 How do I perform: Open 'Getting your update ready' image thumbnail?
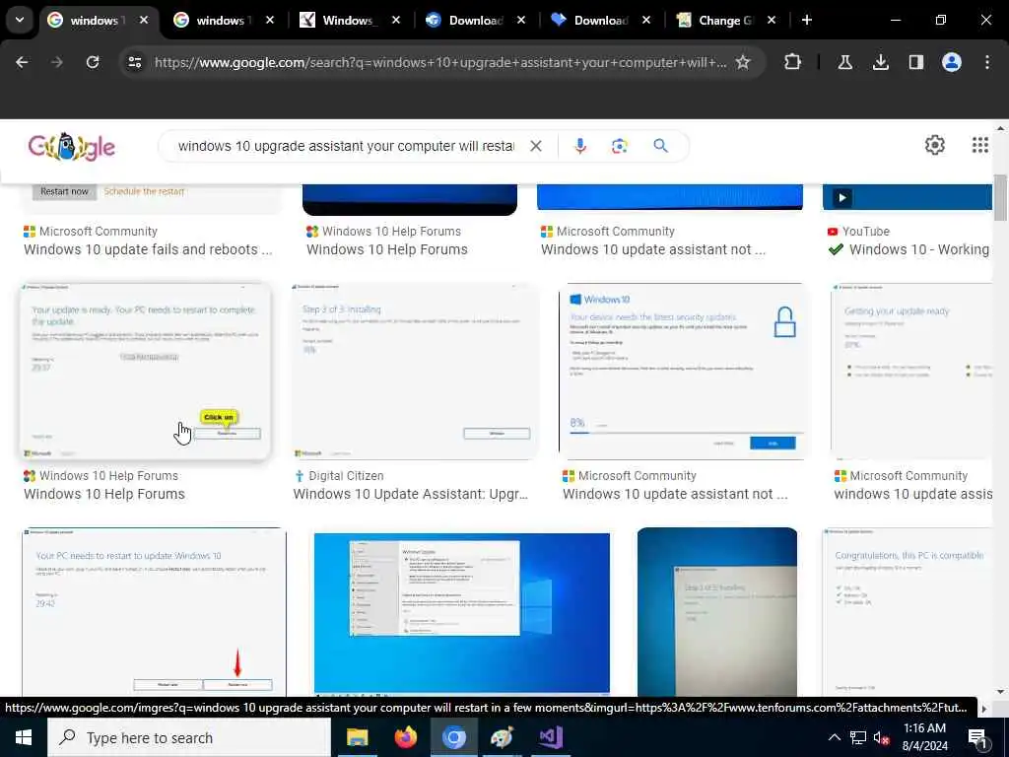(911, 372)
